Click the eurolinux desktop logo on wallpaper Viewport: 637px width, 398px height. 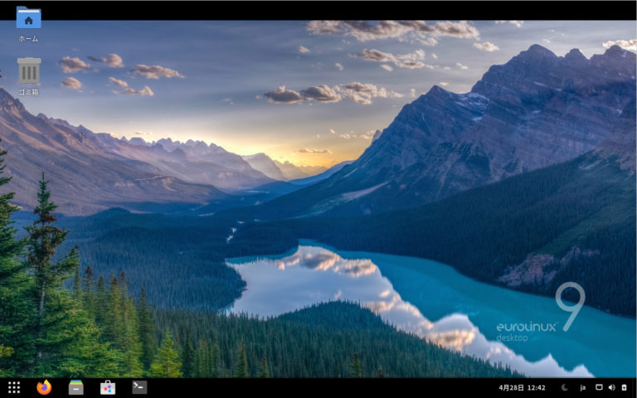click(x=523, y=332)
